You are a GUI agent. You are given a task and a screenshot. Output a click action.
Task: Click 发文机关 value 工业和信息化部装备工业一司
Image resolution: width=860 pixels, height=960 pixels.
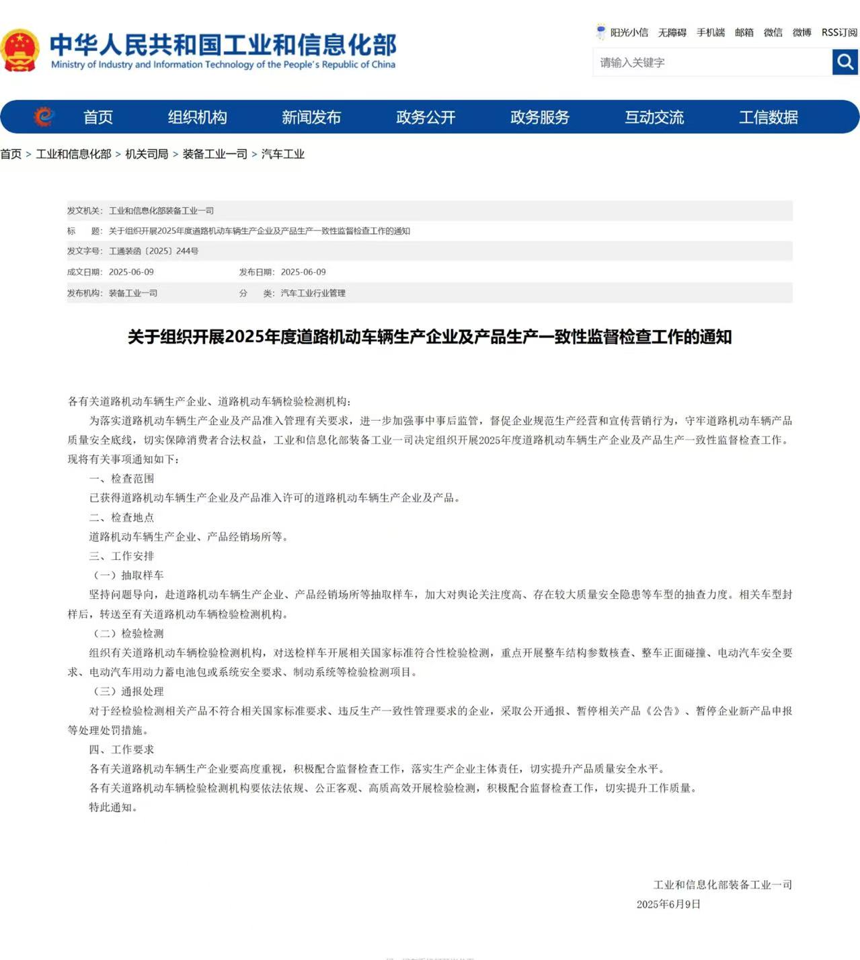[x=161, y=210]
